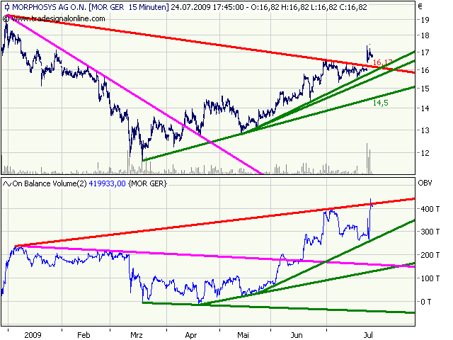Click the OBV value 419933,00
The image size is (453, 340).
[107, 184]
